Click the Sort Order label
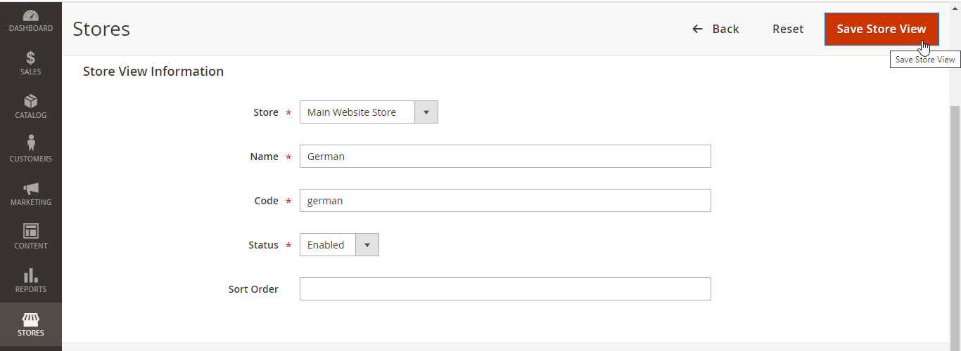 click(x=253, y=289)
